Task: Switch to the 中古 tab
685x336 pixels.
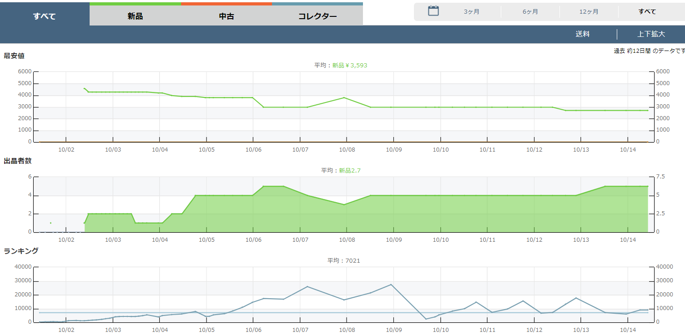Action: pyautogui.click(x=226, y=16)
